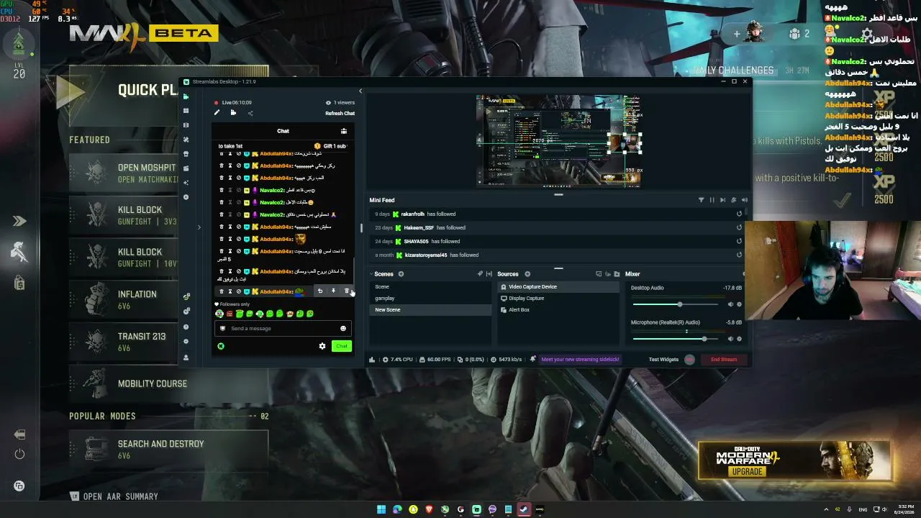
Task: Add a new source with plus icon
Action: [x=527, y=274]
